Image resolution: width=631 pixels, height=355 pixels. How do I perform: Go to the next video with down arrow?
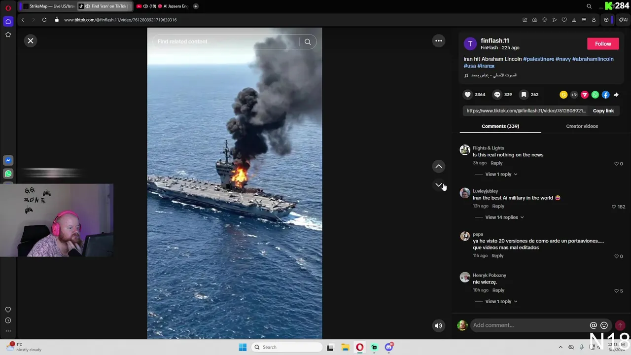tap(438, 185)
